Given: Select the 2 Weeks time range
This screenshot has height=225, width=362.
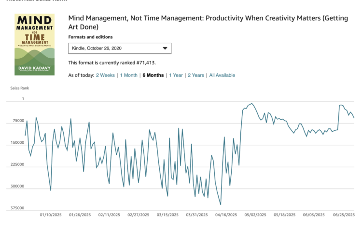Looking at the screenshot, I should pyautogui.click(x=105, y=75).
